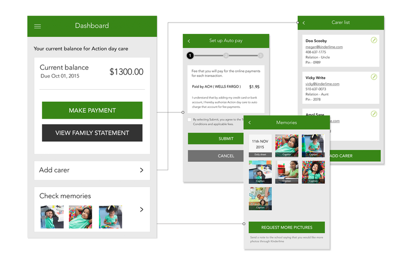Tick the agree to Terms checkbox
403x259 pixels.
[x=190, y=120]
